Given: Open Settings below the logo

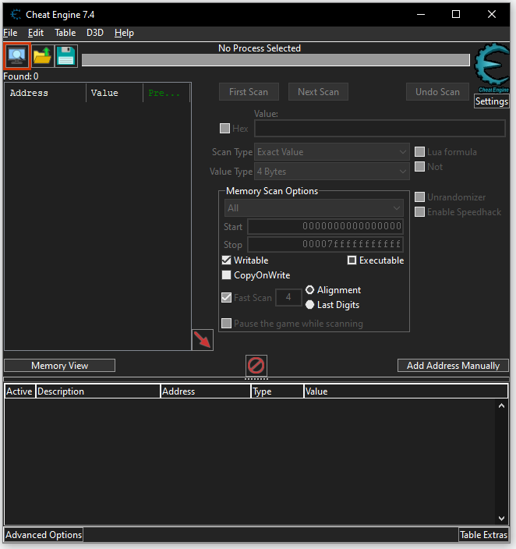Looking at the screenshot, I should coord(492,101).
